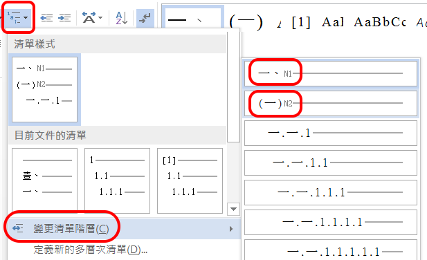Image resolution: width=427 pixels, height=260 pixels.
Task: Select list level (一) N2
Action: coord(331,103)
